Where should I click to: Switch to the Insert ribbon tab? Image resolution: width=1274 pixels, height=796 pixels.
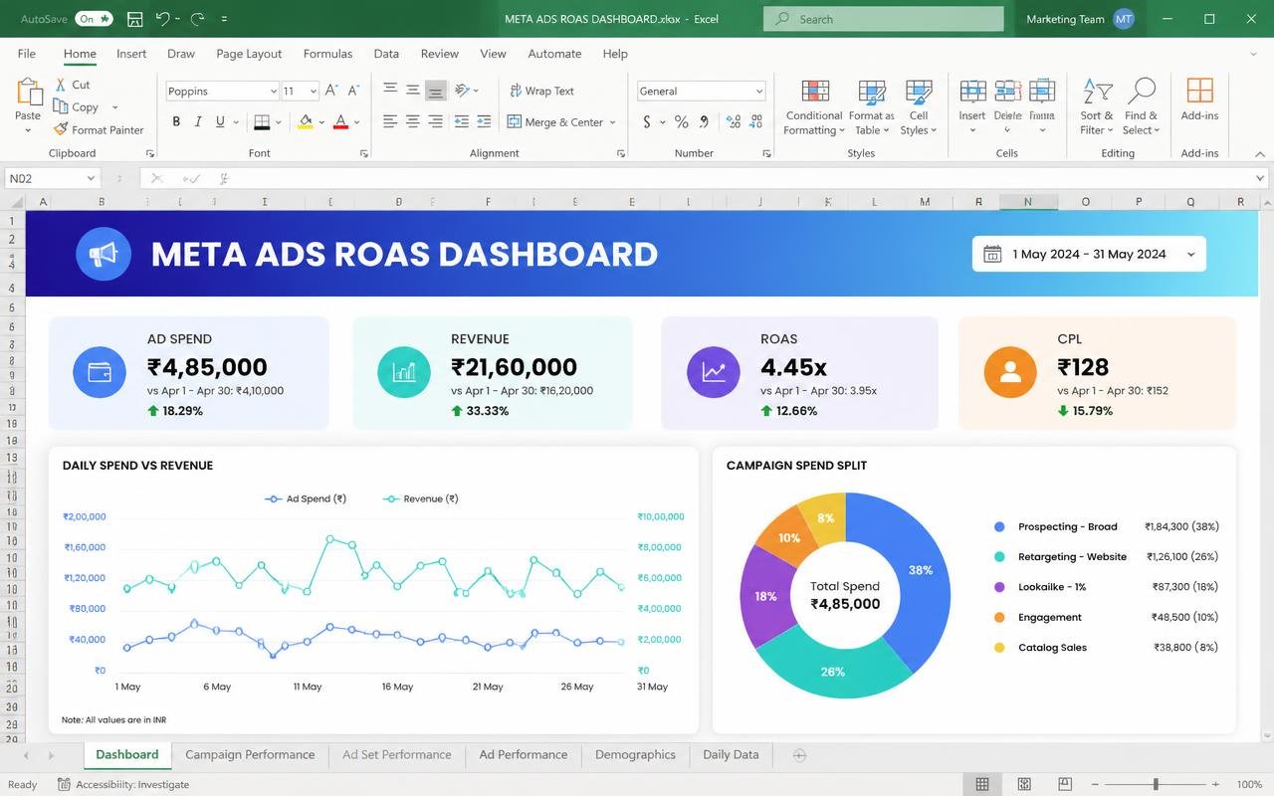click(131, 54)
